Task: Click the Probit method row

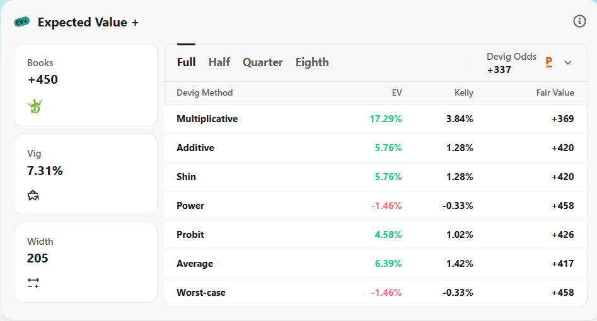Action: 375,234
